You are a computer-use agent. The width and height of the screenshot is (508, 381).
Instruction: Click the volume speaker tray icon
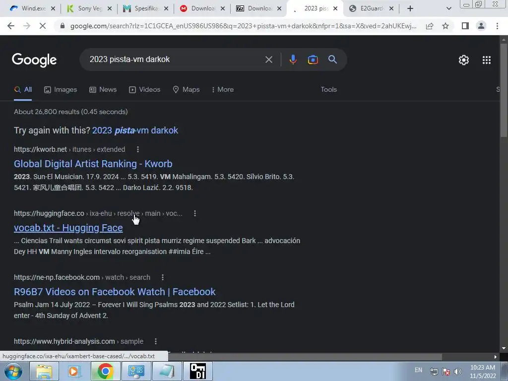[458, 371]
